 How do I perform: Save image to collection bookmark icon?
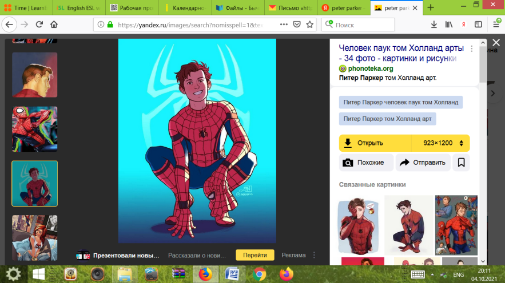461,163
